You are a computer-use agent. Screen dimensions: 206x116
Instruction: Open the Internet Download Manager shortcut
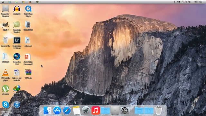click(x=17, y=88)
